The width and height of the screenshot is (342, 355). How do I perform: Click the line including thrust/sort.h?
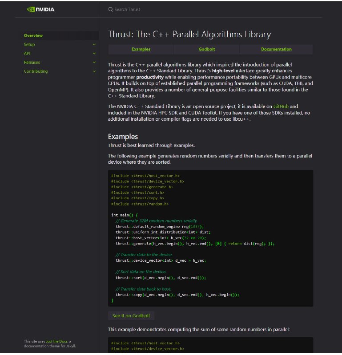(137, 193)
